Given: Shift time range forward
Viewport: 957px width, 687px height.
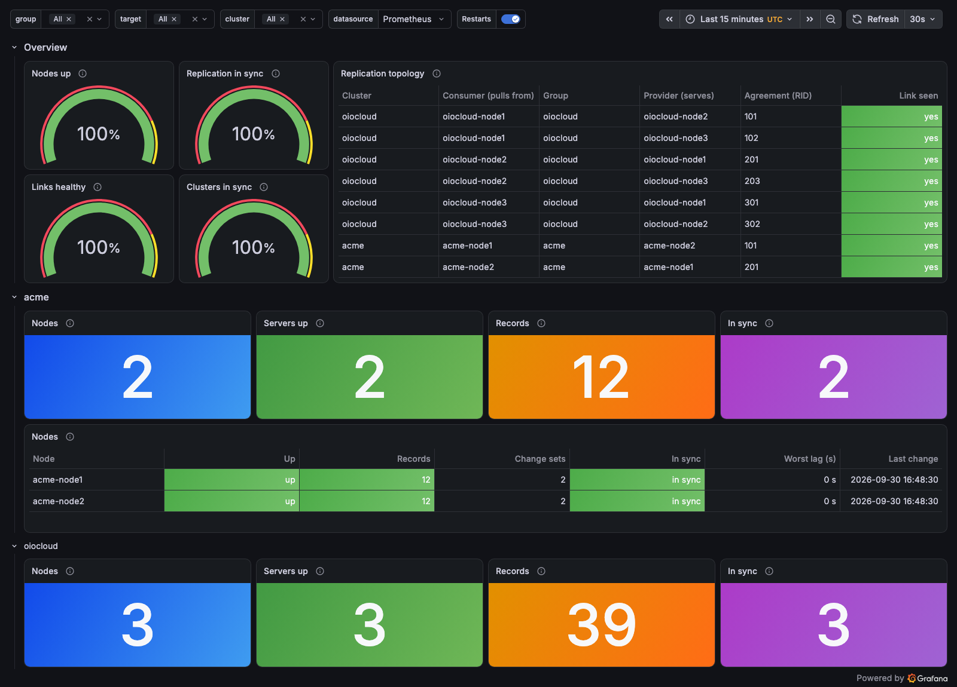Looking at the screenshot, I should coord(809,19).
